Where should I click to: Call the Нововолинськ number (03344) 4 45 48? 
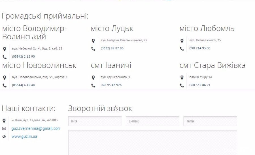pos(23,85)
